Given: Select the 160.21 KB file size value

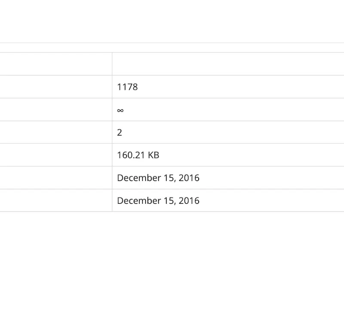Looking at the screenshot, I should click(x=138, y=155).
